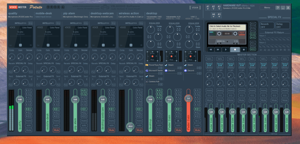Click the Discord icon under Voicemeeter AUX
Viewport: 300px width, 144px height.
pyautogui.click(x=166, y=70)
